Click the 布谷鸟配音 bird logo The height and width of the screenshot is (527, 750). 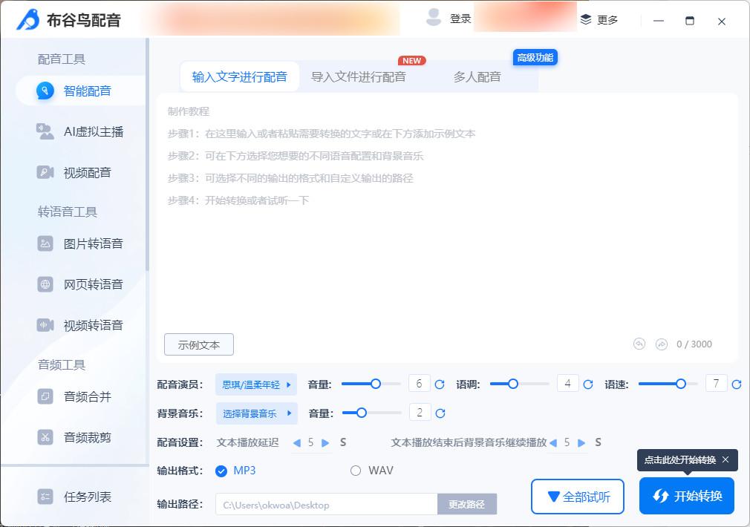28,19
